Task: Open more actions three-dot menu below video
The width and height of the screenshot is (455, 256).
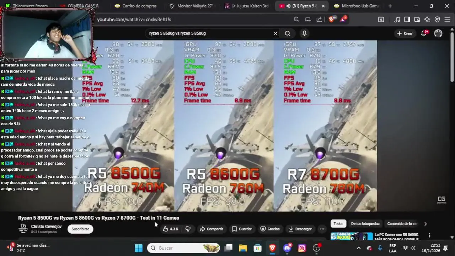Action: pyautogui.click(x=322, y=229)
